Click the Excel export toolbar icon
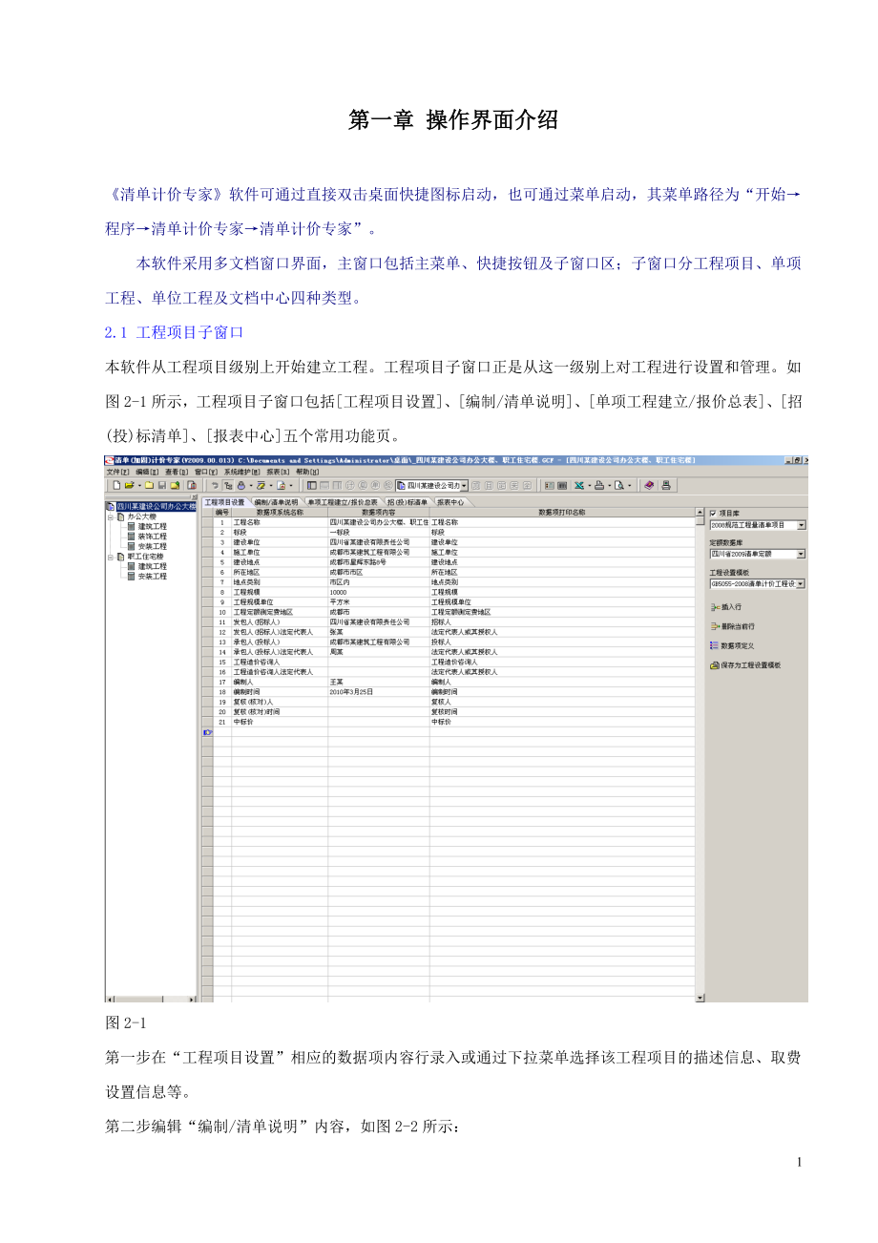The image size is (878, 1243). pyautogui.click(x=578, y=485)
